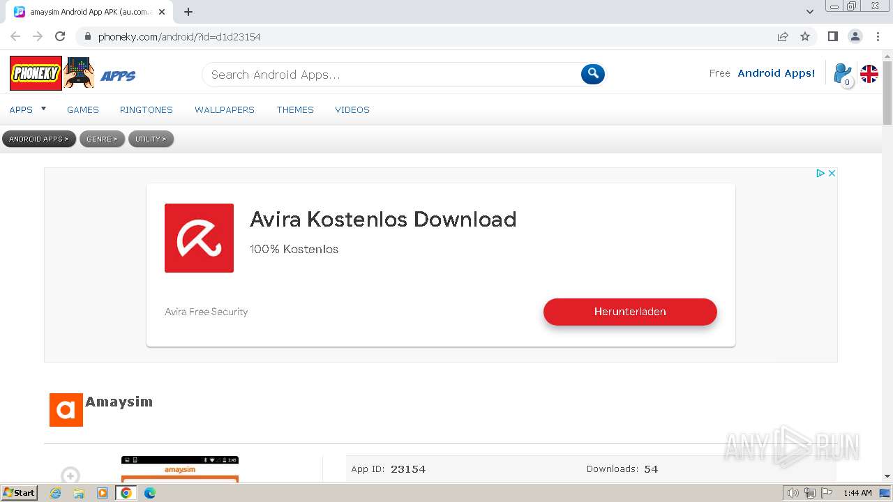
Task: Open Chrome side panel icon
Action: 832,36
